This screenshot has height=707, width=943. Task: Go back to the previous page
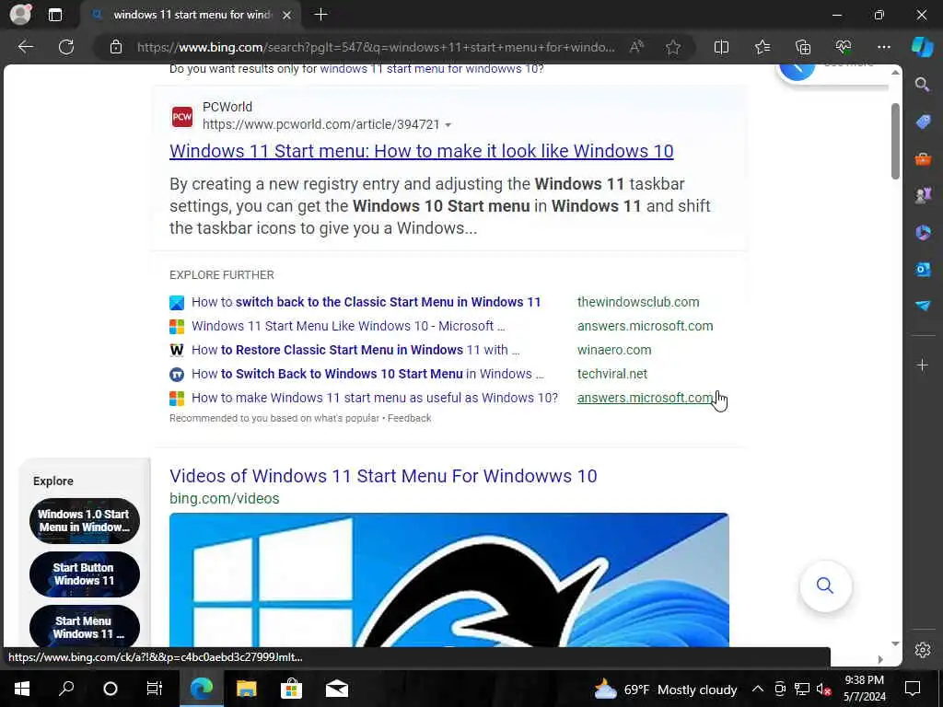(25, 47)
